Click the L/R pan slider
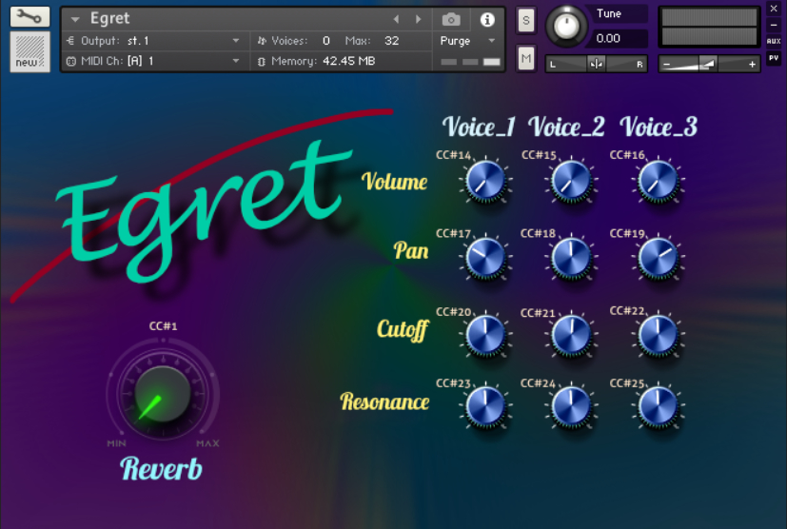 tap(597, 65)
